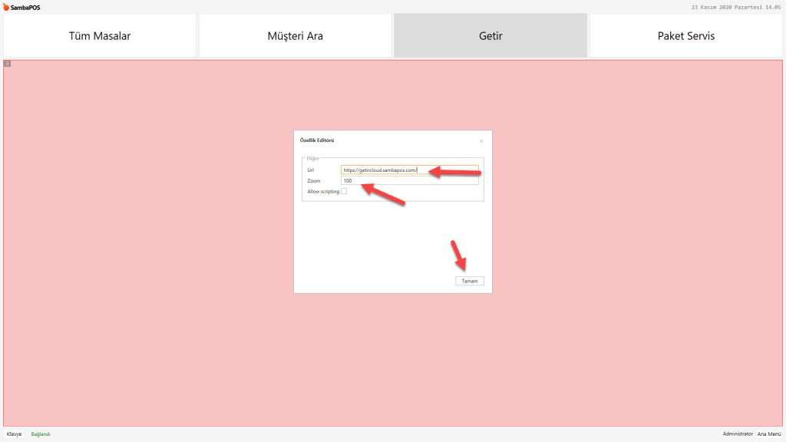Click the Administrator user label
This screenshot has height=442, width=786.
pos(738,434)
